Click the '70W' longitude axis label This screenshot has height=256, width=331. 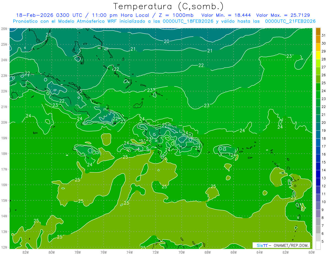click(181, 252)
